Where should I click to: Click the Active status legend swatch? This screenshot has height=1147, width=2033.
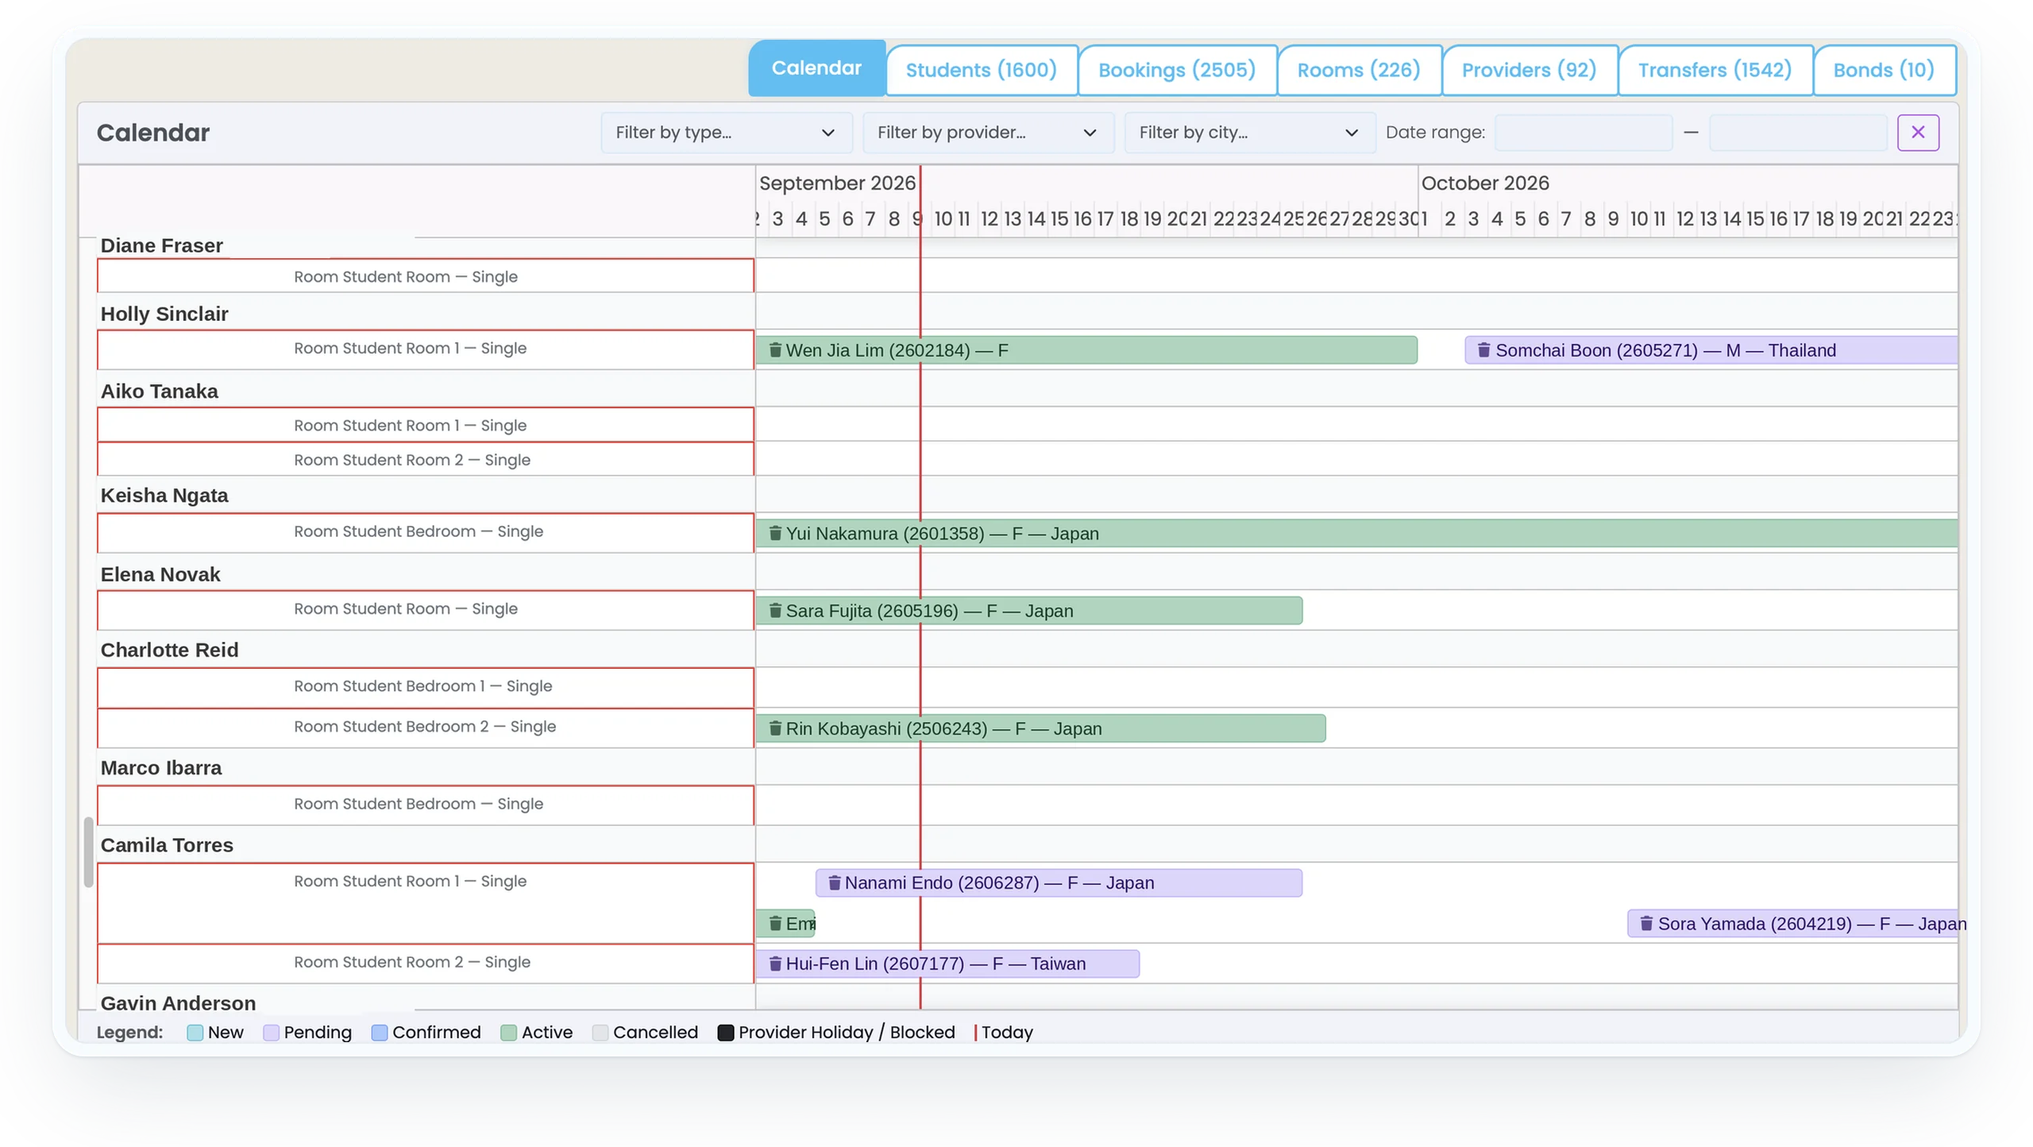pyautogui.click(x=508, y=1032)
